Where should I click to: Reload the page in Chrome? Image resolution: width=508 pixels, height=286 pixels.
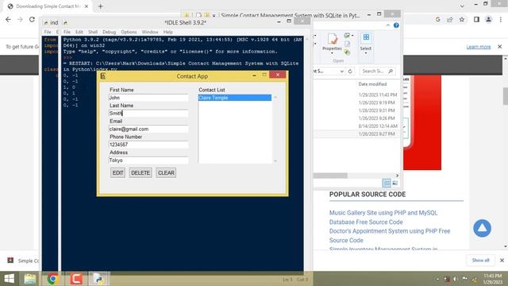tap(32, 19)
